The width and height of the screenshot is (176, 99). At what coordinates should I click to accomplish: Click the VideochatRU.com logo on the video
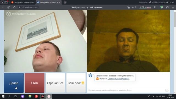[21, 14]
